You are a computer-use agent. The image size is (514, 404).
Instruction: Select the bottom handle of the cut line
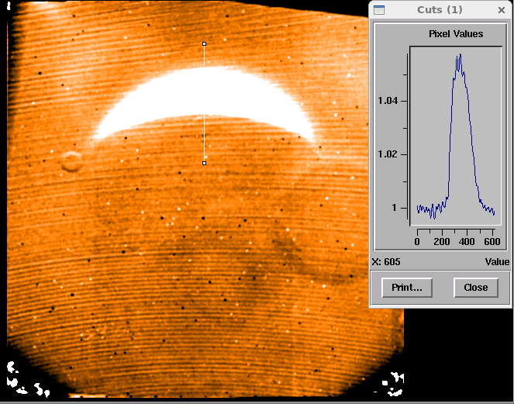pos(205,163)
